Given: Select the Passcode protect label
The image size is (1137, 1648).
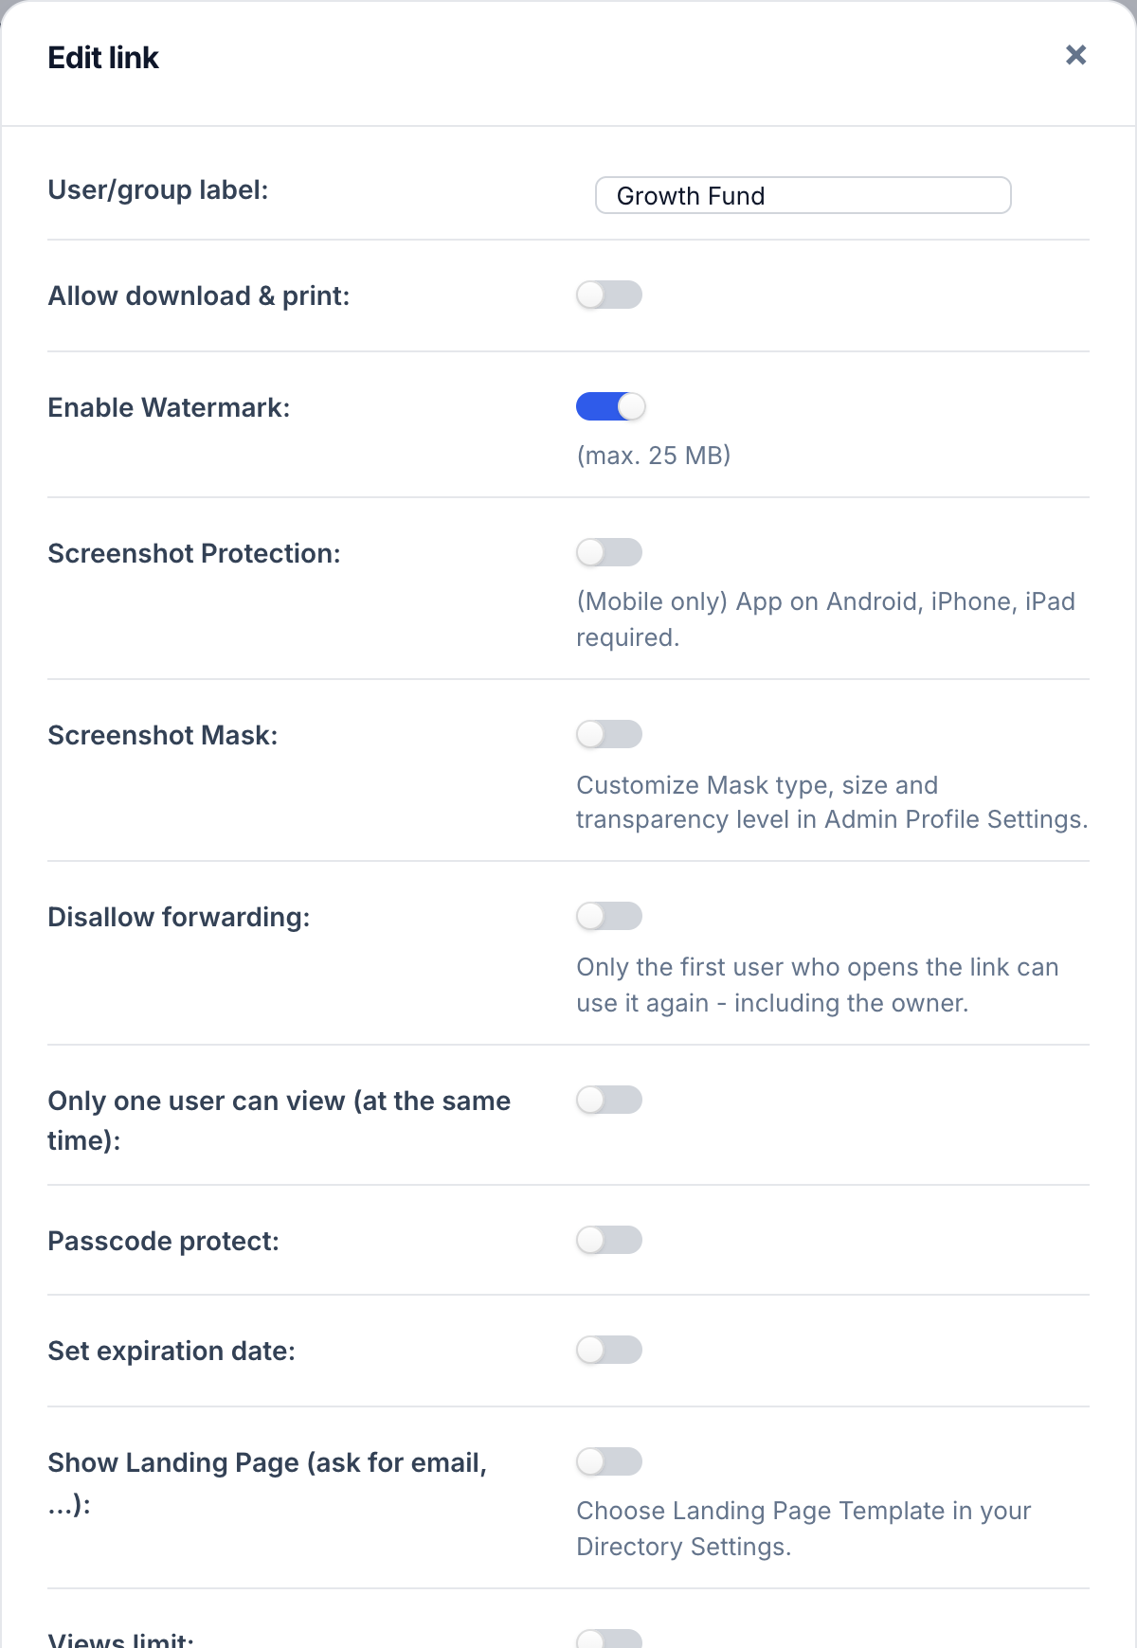Looking at the screenshot, I should pyautogui.click(x=163, y=1241).
